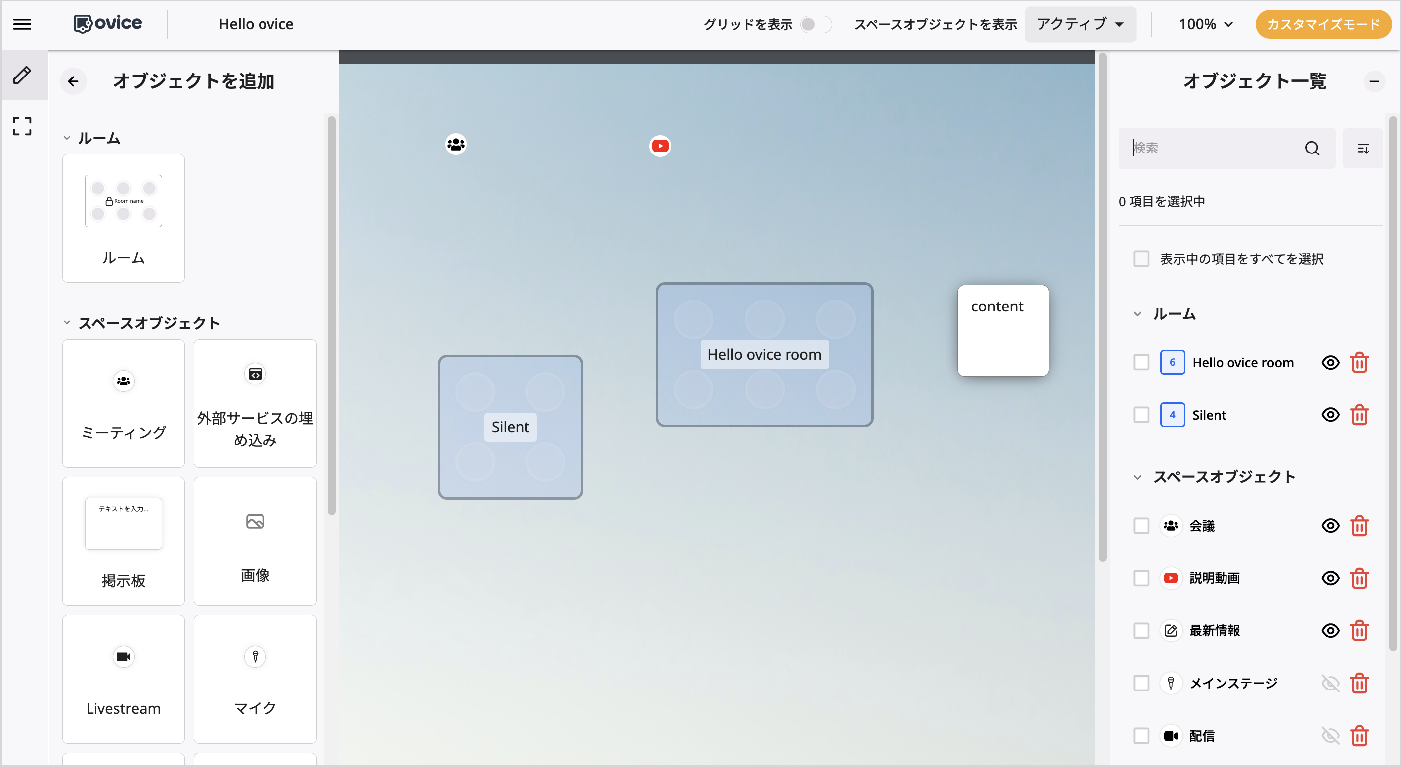Select the content bulletin board on canvas

1002,330
